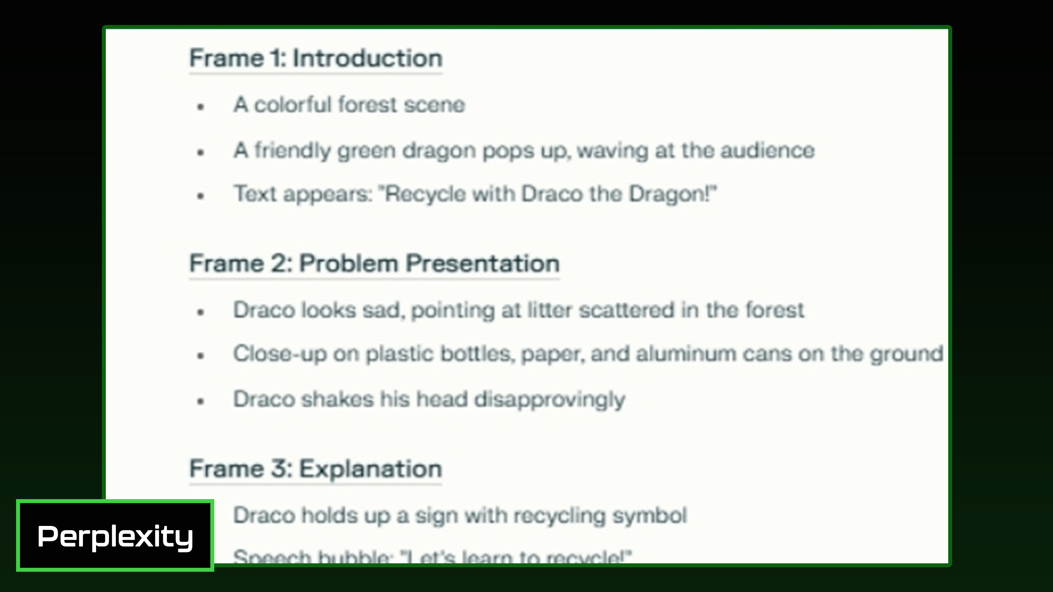Click 'Draco looks sad' bullet line
This screenshot has height=592, width=1053.
pos(518,310)
